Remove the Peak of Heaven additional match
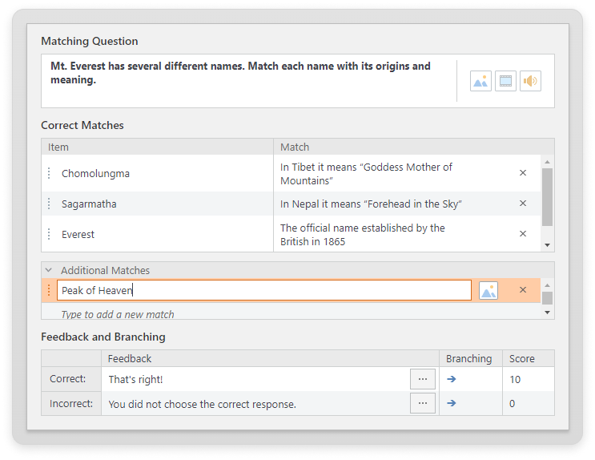 click(x=523, y=290)
